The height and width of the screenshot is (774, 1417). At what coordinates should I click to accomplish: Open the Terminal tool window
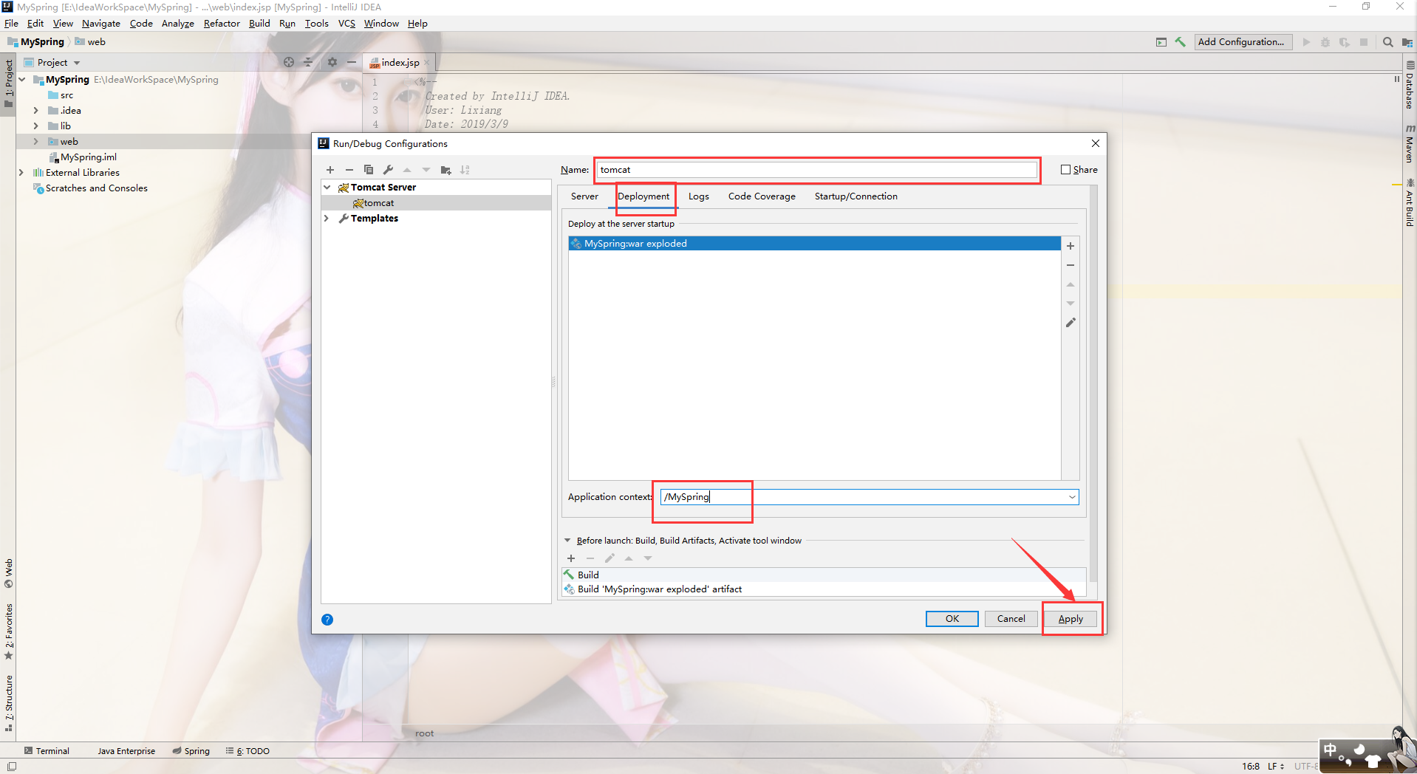pos(47,751)
